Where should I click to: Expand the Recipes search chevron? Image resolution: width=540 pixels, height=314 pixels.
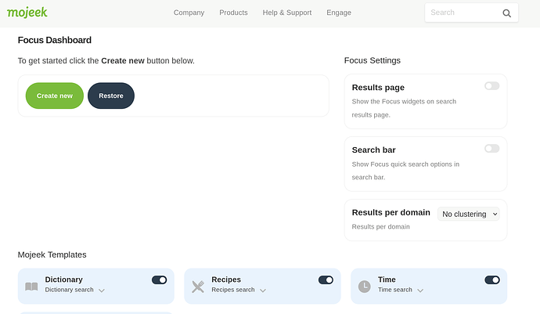point(263,291)
